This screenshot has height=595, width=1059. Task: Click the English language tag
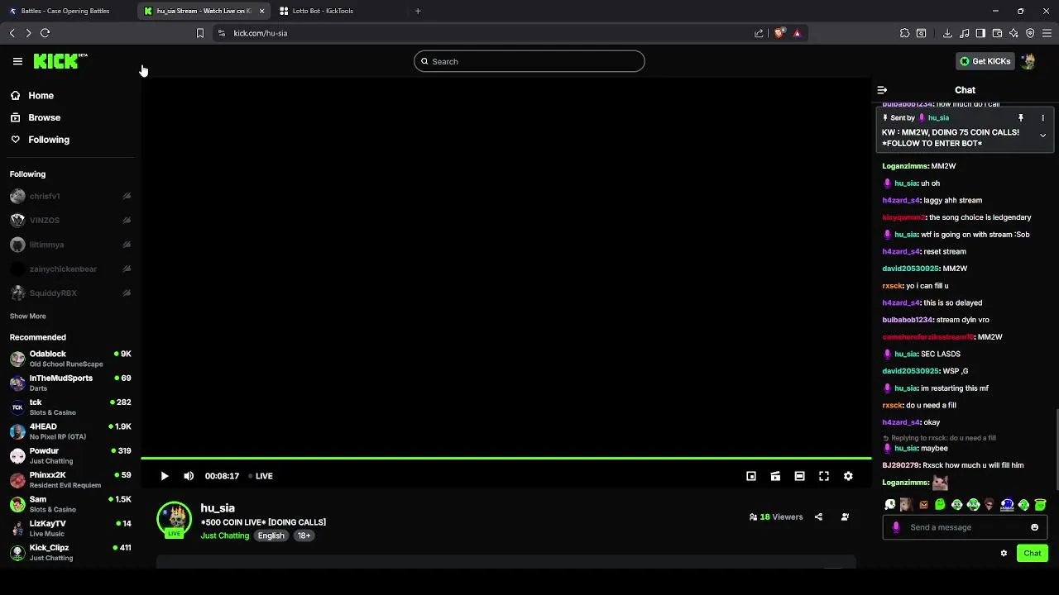[271, 535]
